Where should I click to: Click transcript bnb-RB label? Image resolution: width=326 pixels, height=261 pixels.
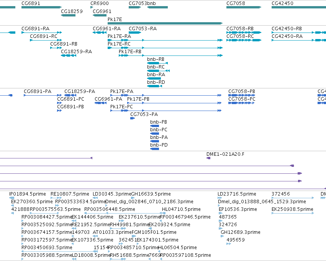(156, 59)
